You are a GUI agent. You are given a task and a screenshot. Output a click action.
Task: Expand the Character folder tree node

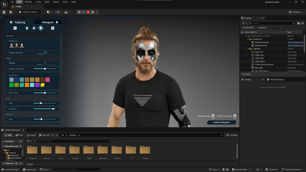click(x=6, y=155)
